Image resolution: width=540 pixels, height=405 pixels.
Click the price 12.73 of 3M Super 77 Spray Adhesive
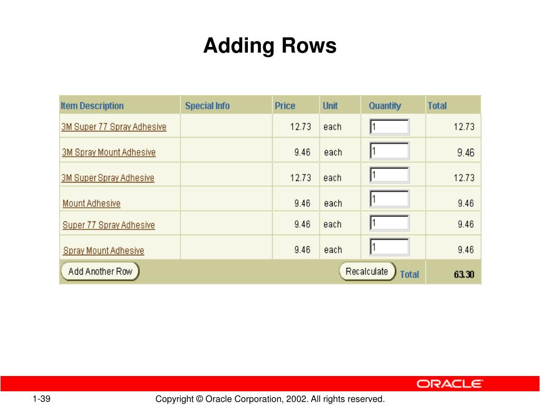coord(301,127)
